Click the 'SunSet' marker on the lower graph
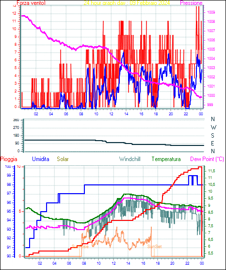 [155, 247]
